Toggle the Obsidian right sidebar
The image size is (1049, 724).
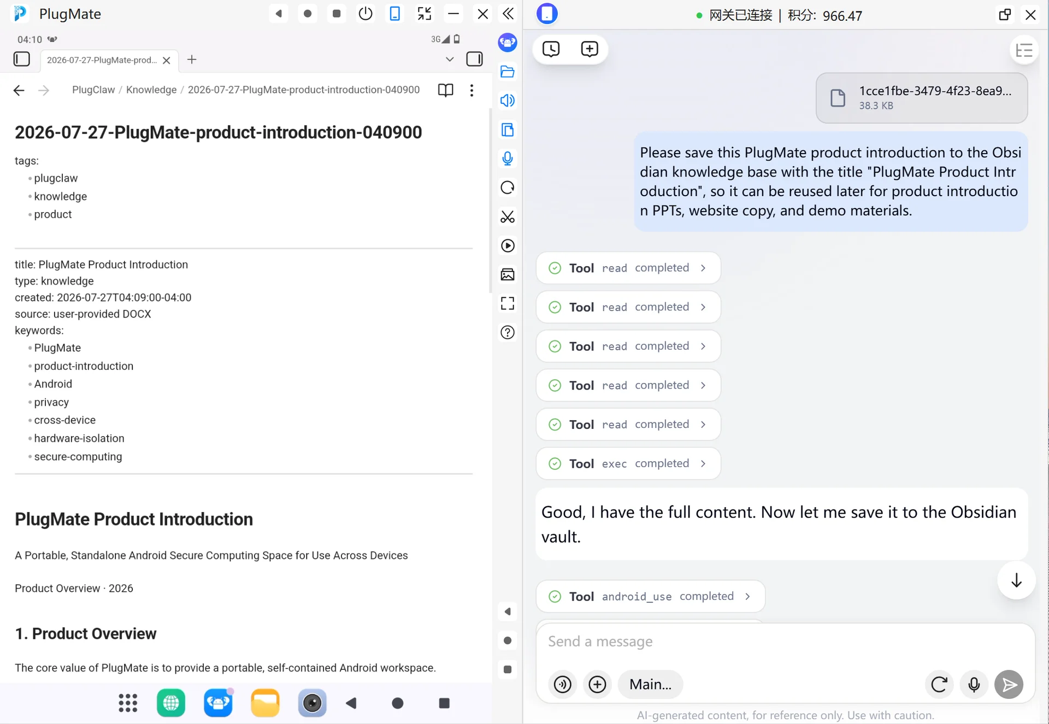(x=474, y=59)
